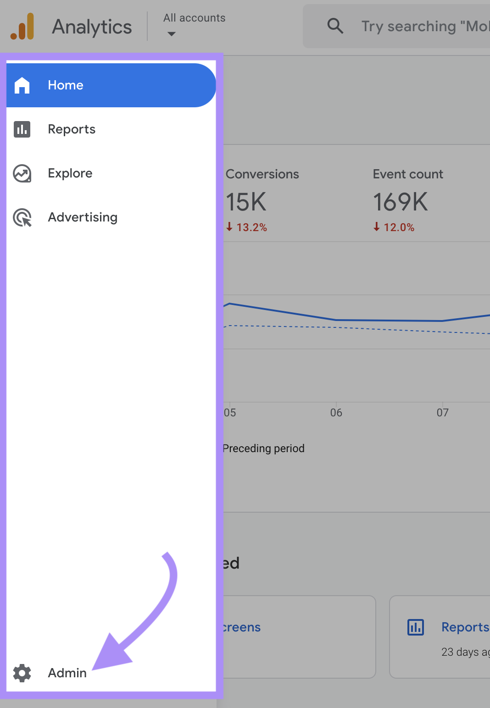Select the Advertising navigation entry

(83, 217)
